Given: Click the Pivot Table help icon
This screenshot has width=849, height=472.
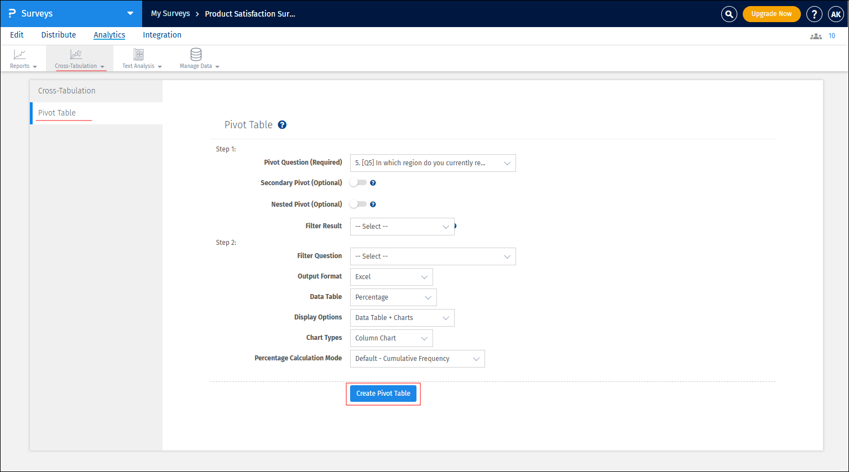Looking at the screenshot, I should (282, 124).
